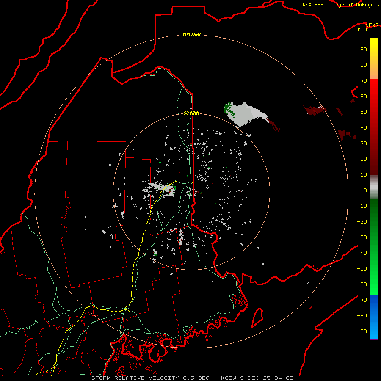
Task: Click the 70 value on velocity scale
Action: click(364, 81)
